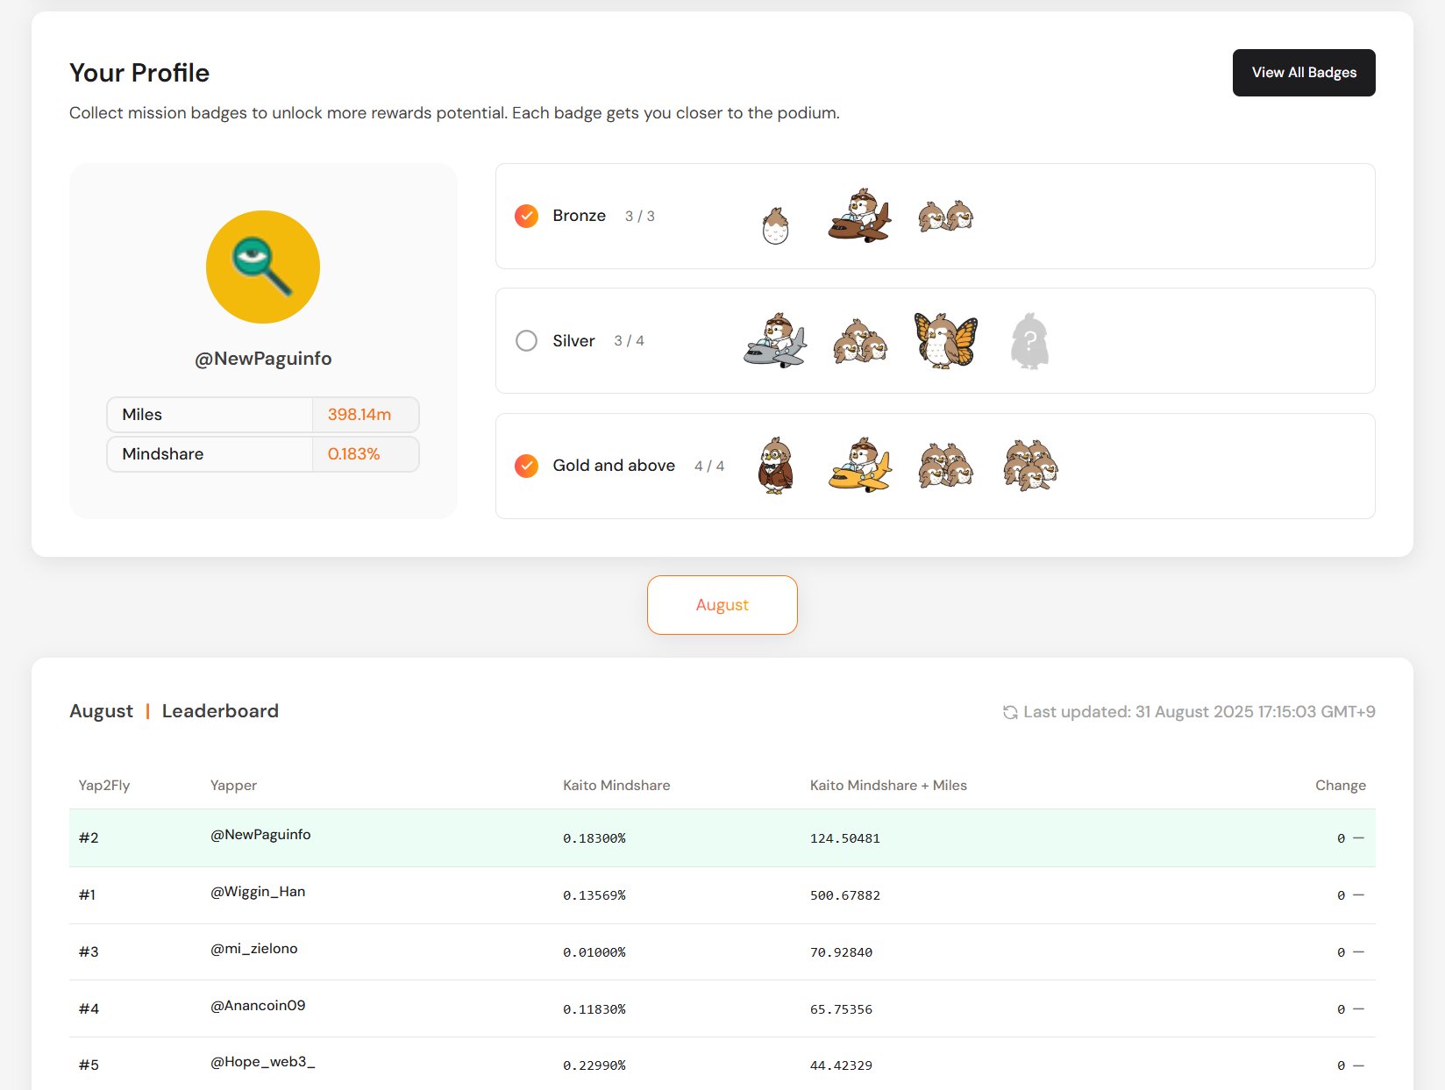Toggle the Gold and above checkmark
The height and width of the screenshot is (1090, 1445).
pyautogui.click(x=526, y=466)
